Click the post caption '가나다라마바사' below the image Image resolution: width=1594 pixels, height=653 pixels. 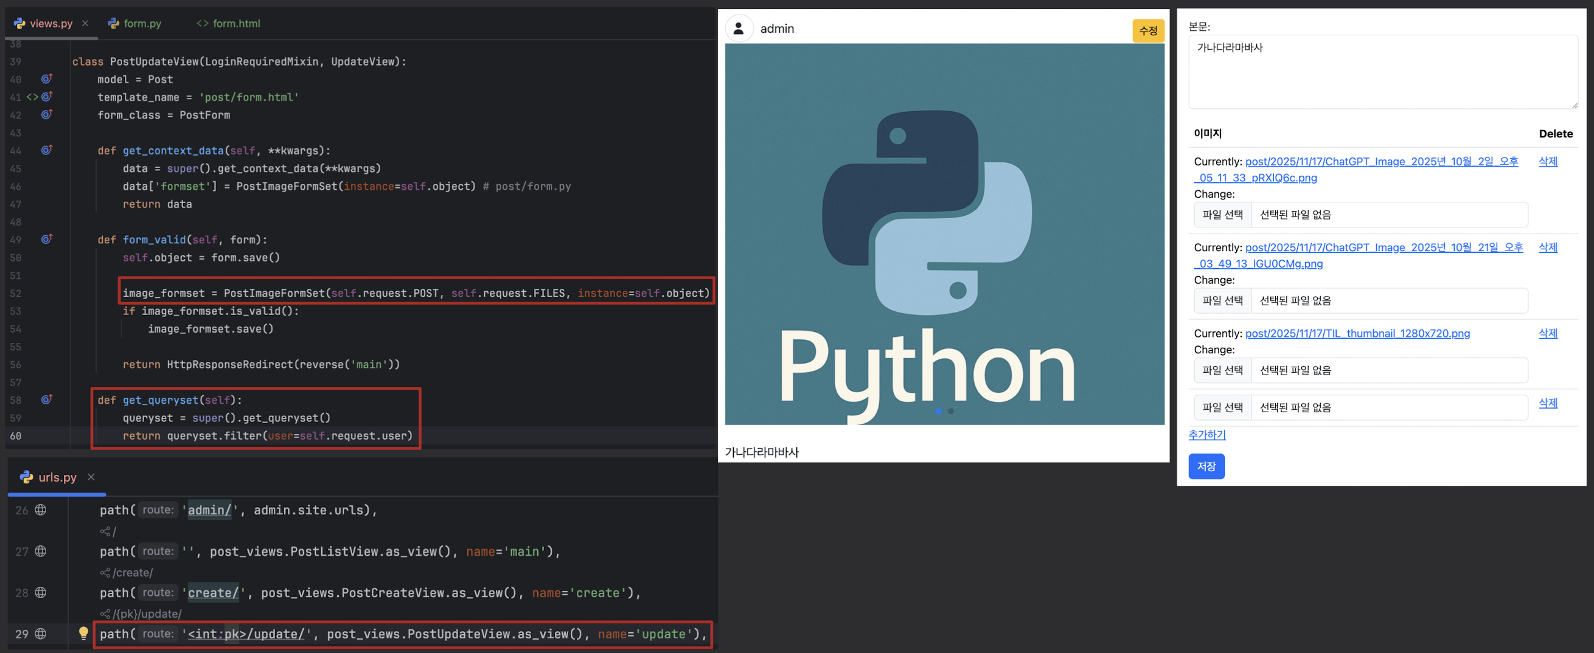tap(762, 452)
